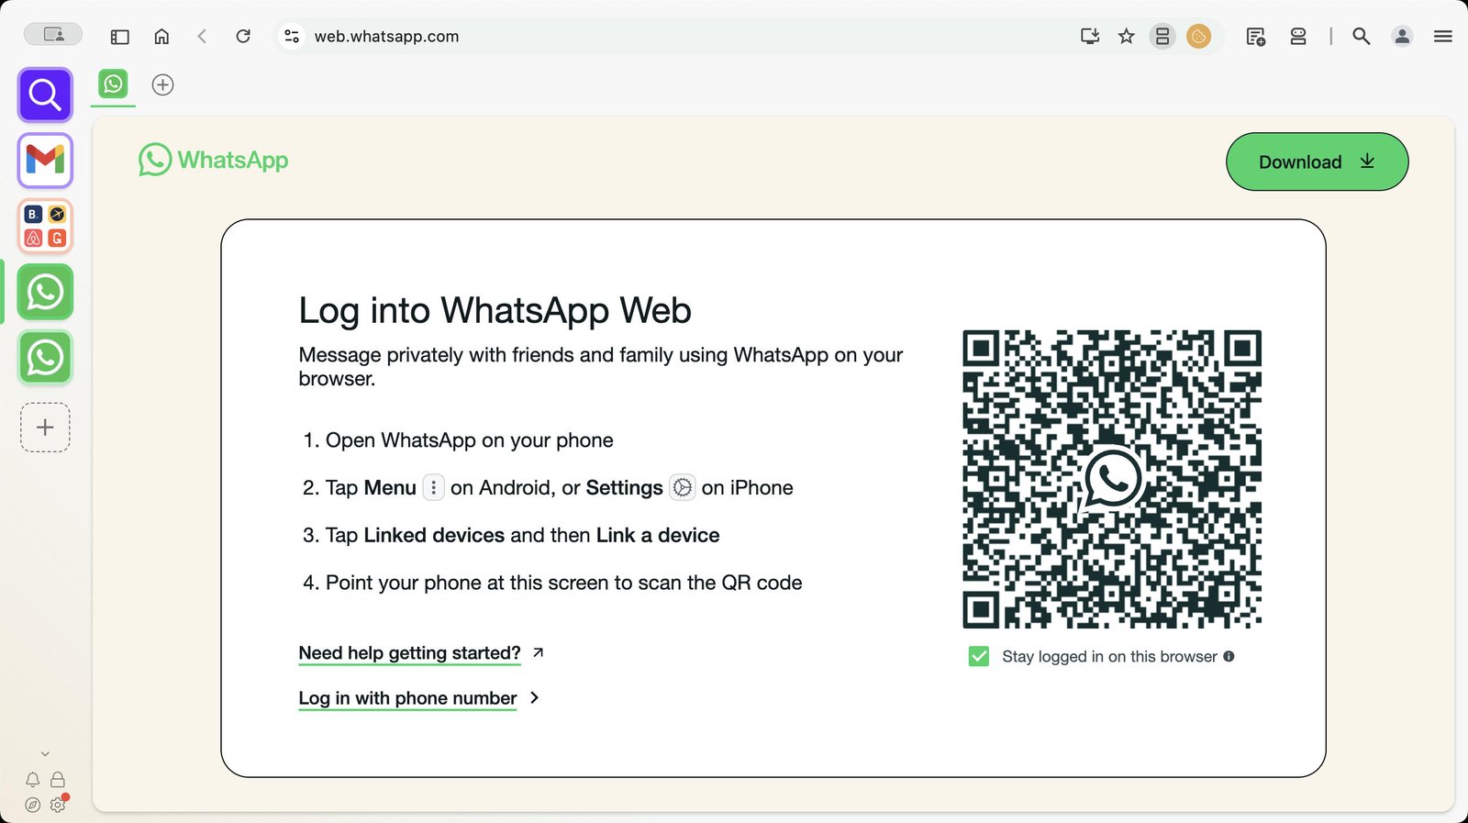Uncheck 'Stay logged in on this browser'
1468x823 pixels.
tap(979, 657)
